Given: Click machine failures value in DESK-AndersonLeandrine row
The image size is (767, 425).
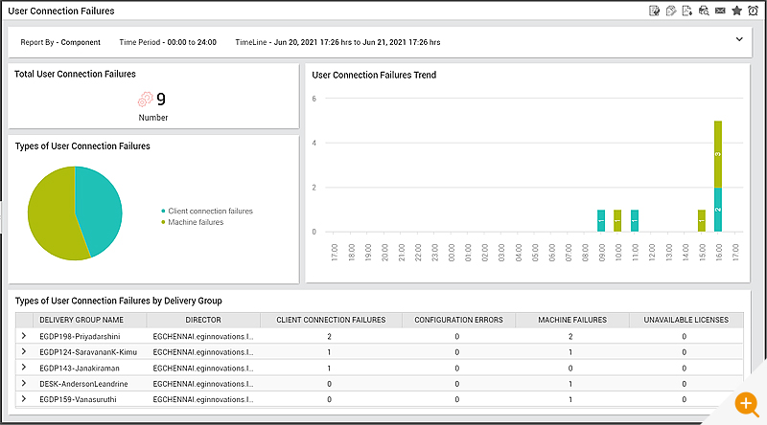Looking at the screenshot, I should (570, 384).
